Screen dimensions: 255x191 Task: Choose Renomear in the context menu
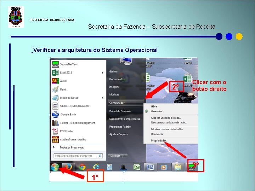tap(157, 134)
